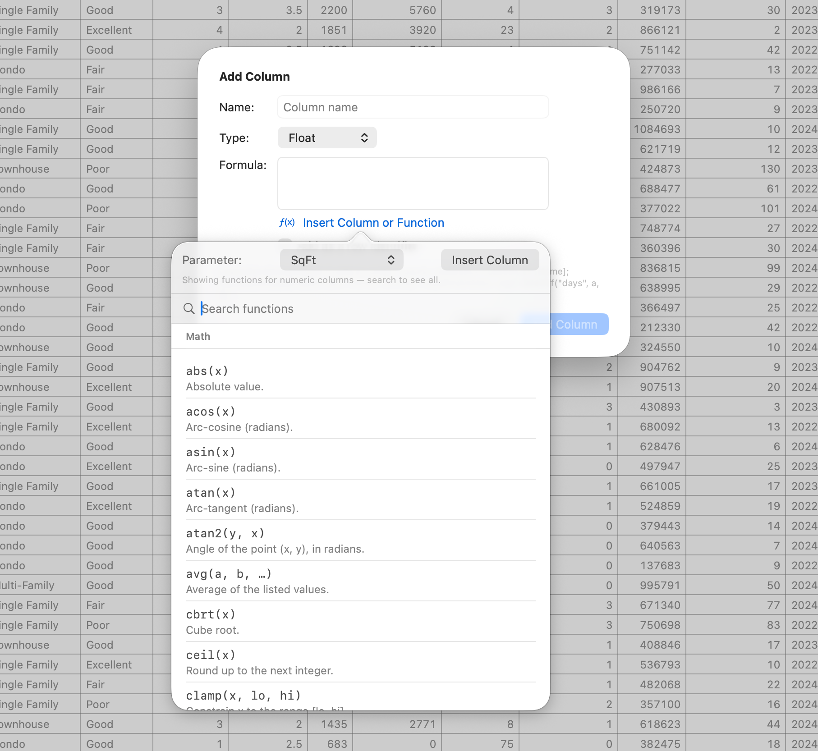Viewport: 818px width, 751px height.
Task: Click inside the Formula text area
Action: 413,183
